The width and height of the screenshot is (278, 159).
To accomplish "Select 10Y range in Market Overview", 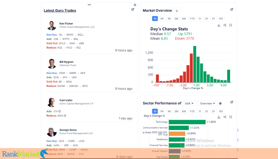I will (221, 19).
